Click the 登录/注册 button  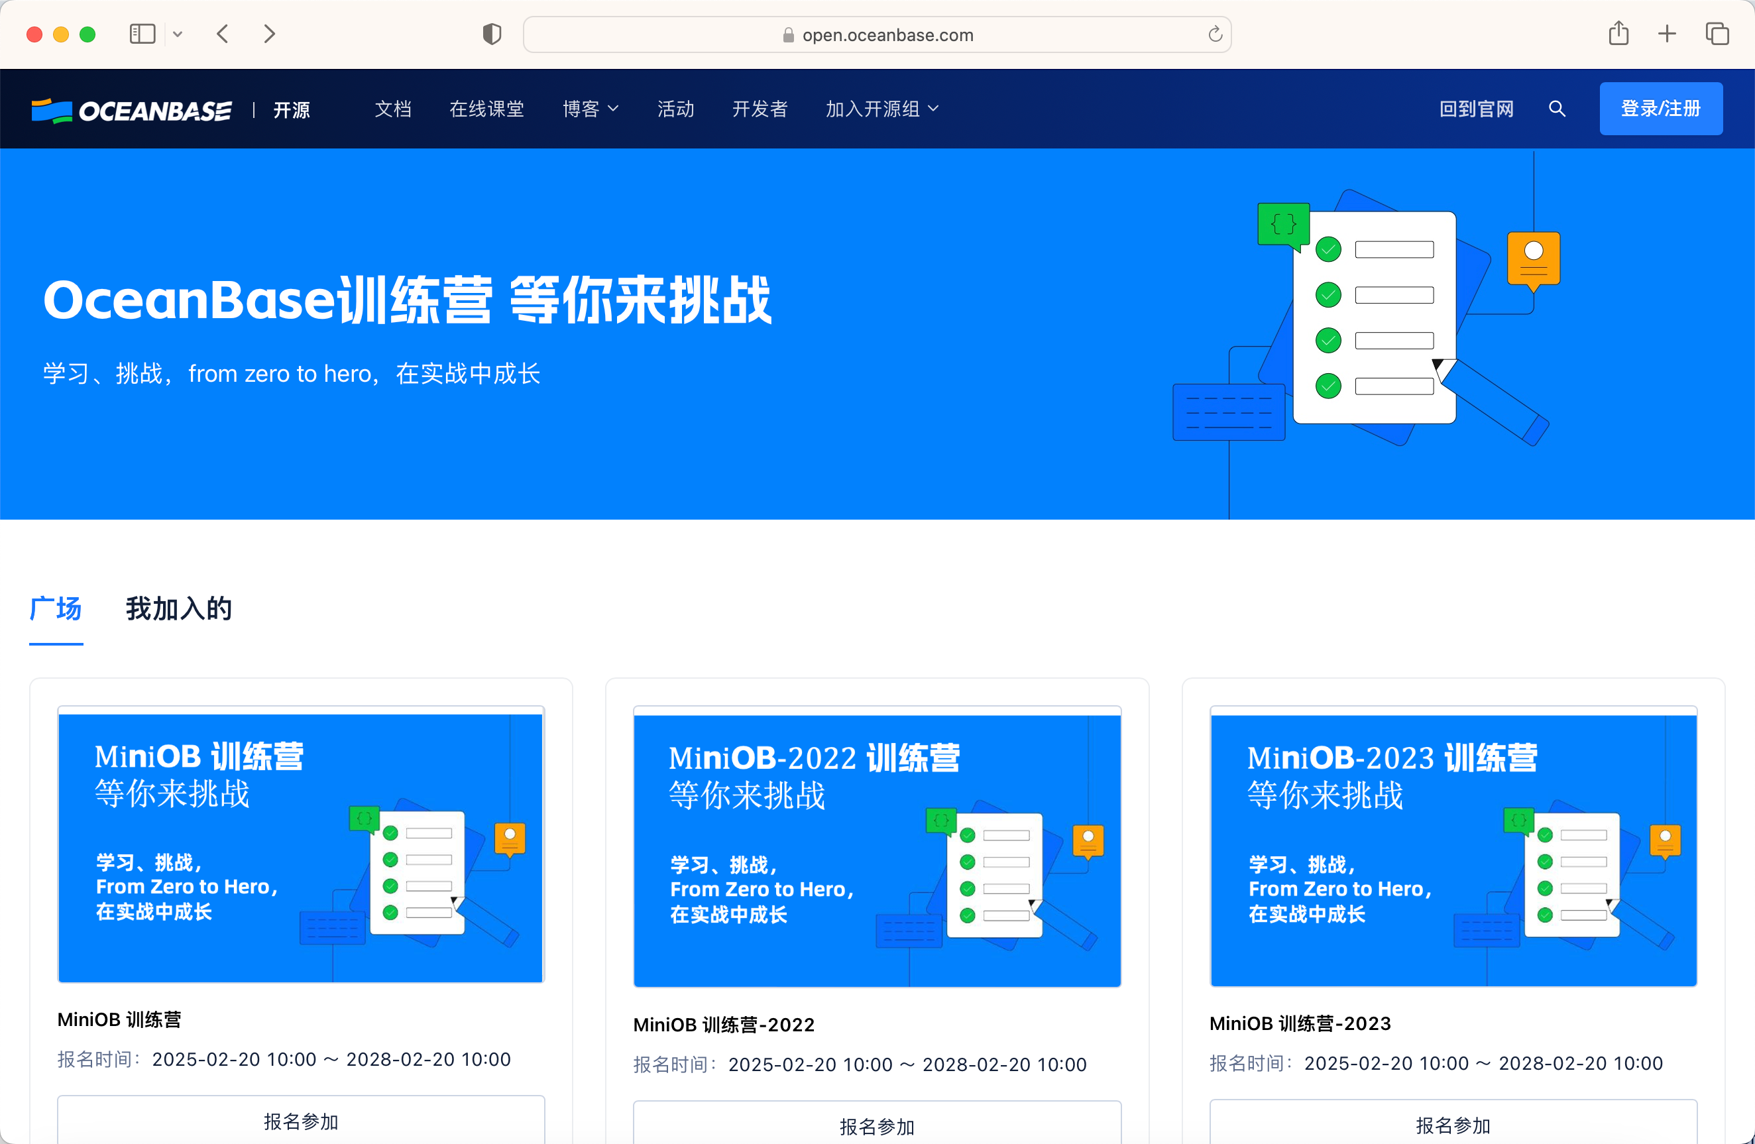(1661, 109)
